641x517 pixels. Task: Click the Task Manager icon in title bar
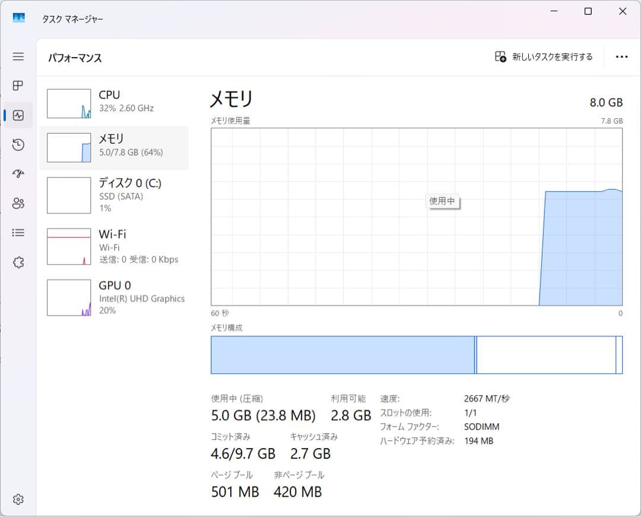(18, 18)
